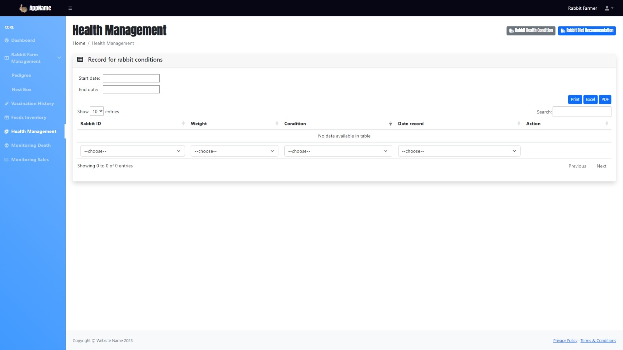Export table using Excel button

click(590, 100)
